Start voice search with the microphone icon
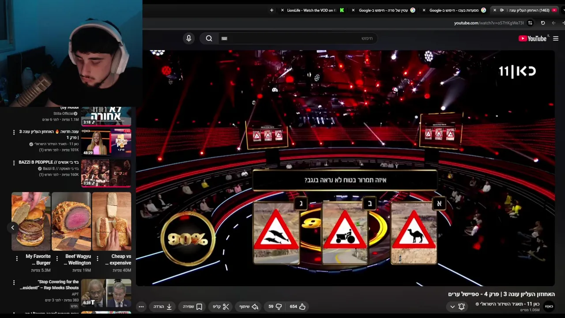This screenshot has height=318, width=565. [x=188, y=38]
